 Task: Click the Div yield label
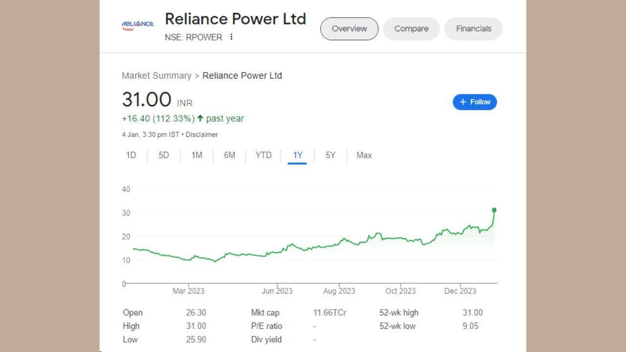(267, 340)
